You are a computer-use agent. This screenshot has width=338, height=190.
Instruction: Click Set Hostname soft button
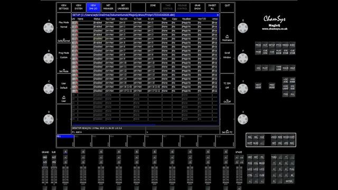(227, 28)
